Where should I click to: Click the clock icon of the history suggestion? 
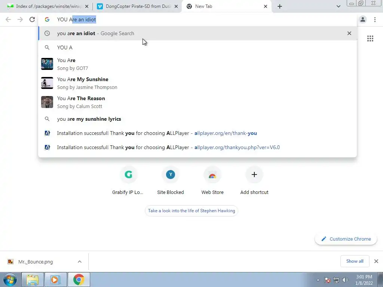pos(47,33)
